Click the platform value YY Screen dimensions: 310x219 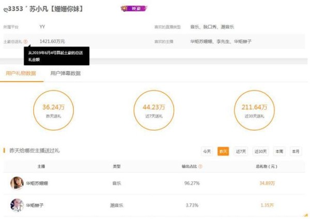point(42,27)
